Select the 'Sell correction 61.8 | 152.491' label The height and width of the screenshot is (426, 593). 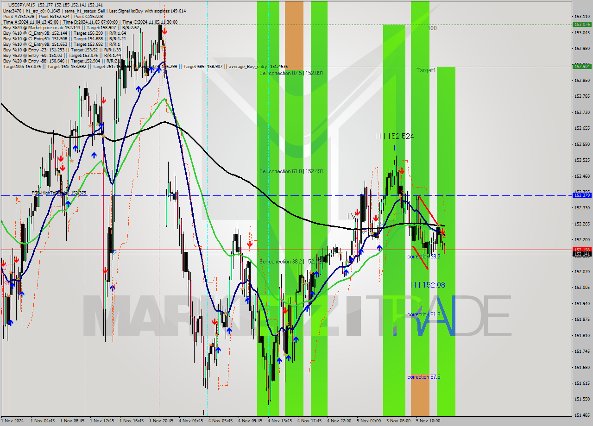click(291, 171)
